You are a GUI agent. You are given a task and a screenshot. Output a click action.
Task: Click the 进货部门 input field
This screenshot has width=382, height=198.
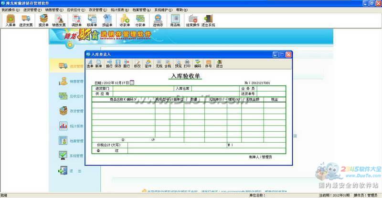click(143, 88)
